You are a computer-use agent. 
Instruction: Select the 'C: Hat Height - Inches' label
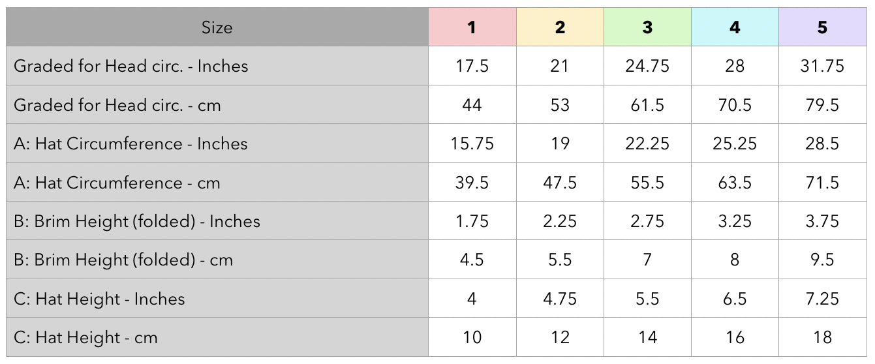pyautogui.click(x=99, y=299)
